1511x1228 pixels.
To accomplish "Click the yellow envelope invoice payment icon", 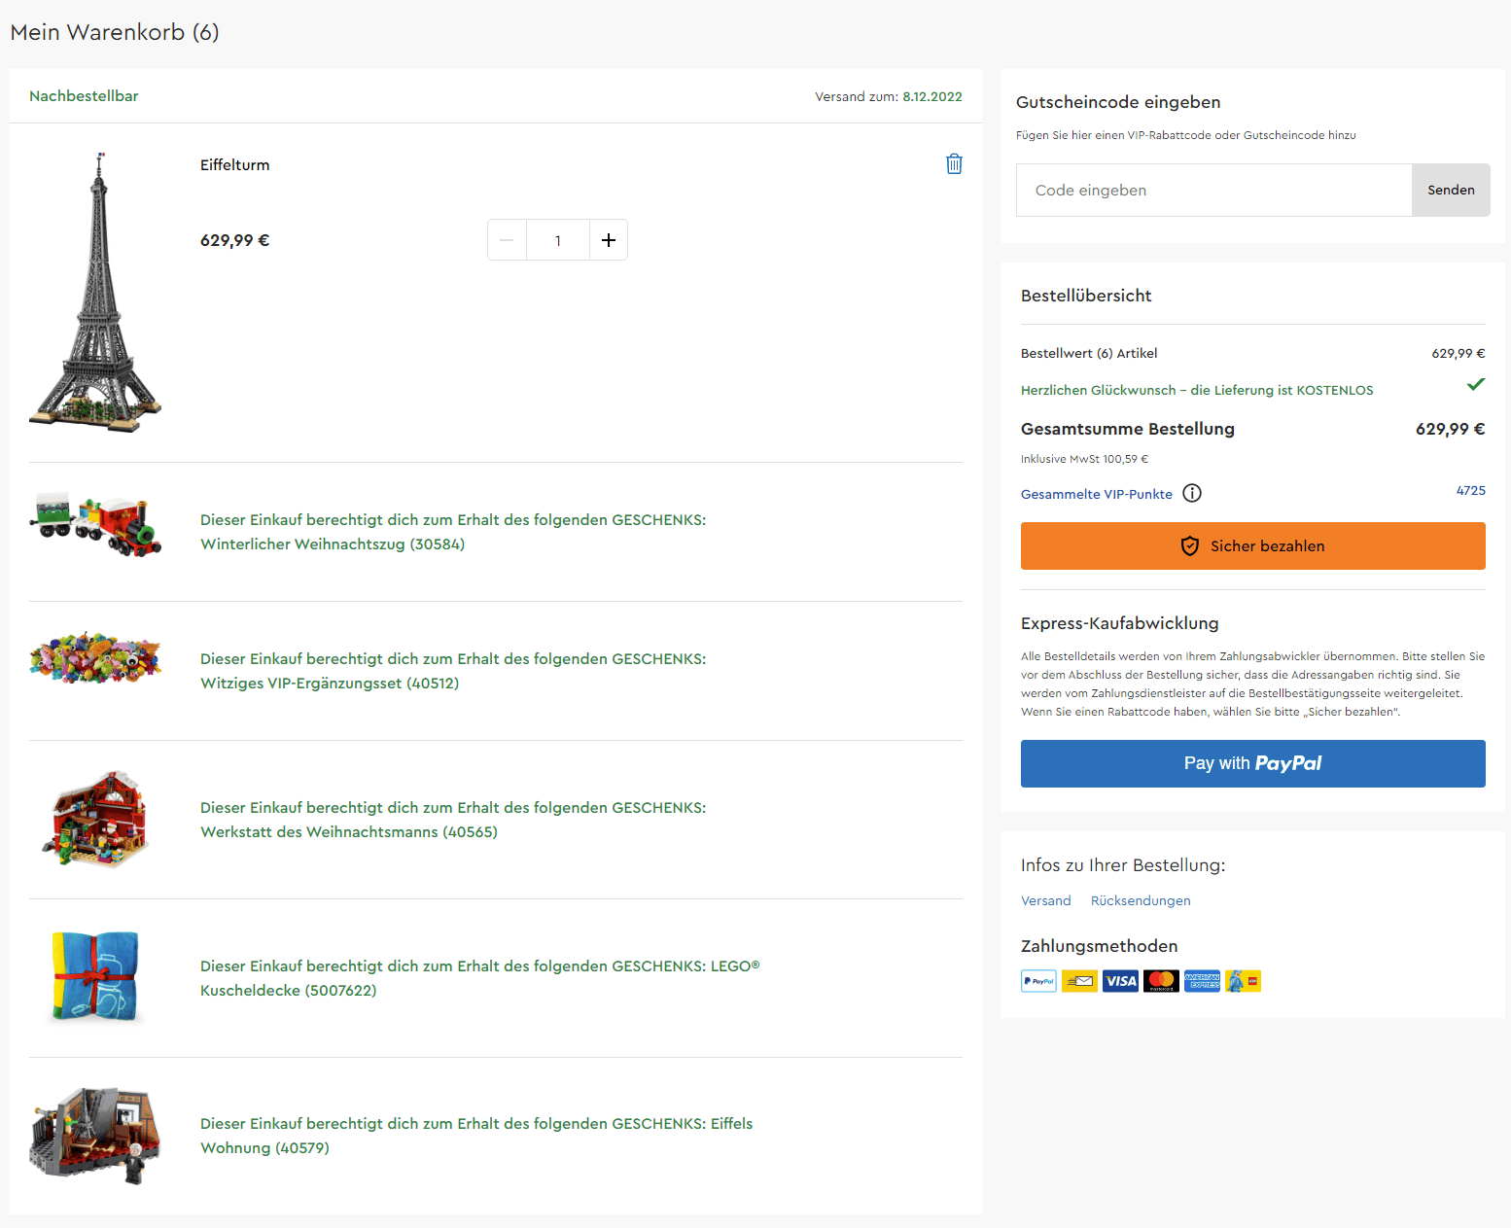I will point(1079,981).
